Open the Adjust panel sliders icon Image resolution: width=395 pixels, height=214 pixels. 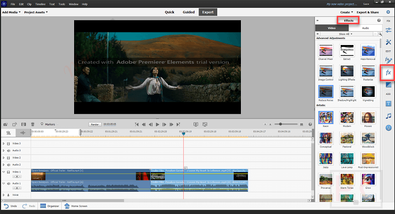click(x=388, y=30)
